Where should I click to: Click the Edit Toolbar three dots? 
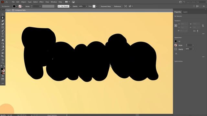[3, 83]
